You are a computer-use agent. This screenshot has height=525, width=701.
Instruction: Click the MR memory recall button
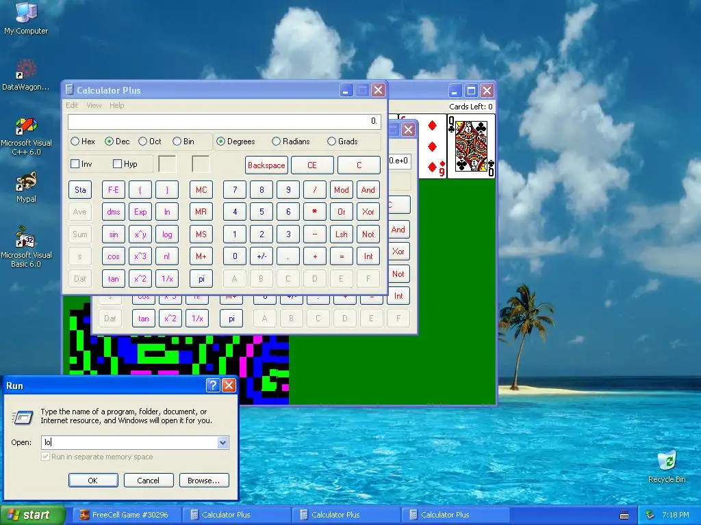(x=201, y=212)
